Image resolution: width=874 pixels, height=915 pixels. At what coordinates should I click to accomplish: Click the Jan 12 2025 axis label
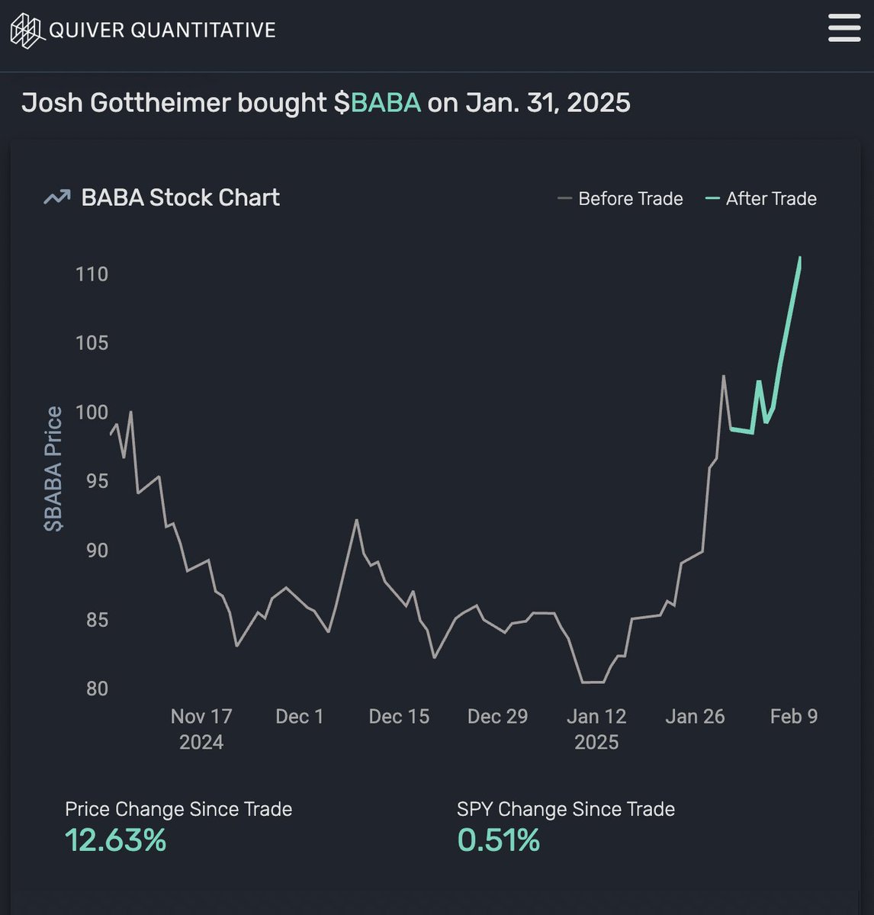point(597,728)
